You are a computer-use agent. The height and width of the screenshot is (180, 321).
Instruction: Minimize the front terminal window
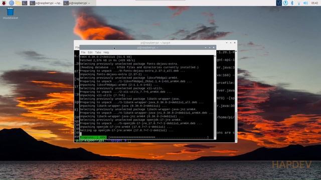206,47
